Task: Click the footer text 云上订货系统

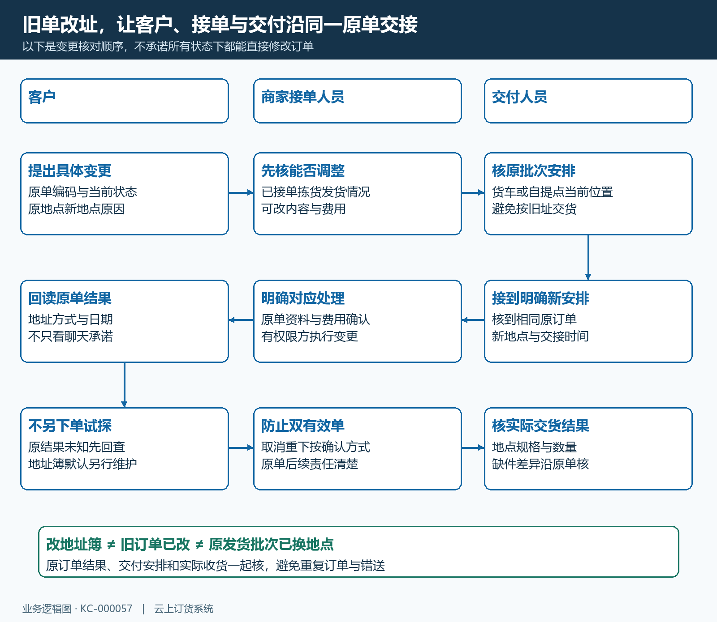Action: [184, 609]
